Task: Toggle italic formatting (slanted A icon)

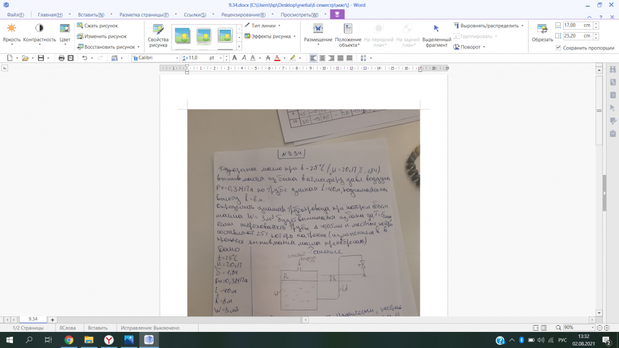Action: click(243, 58)
